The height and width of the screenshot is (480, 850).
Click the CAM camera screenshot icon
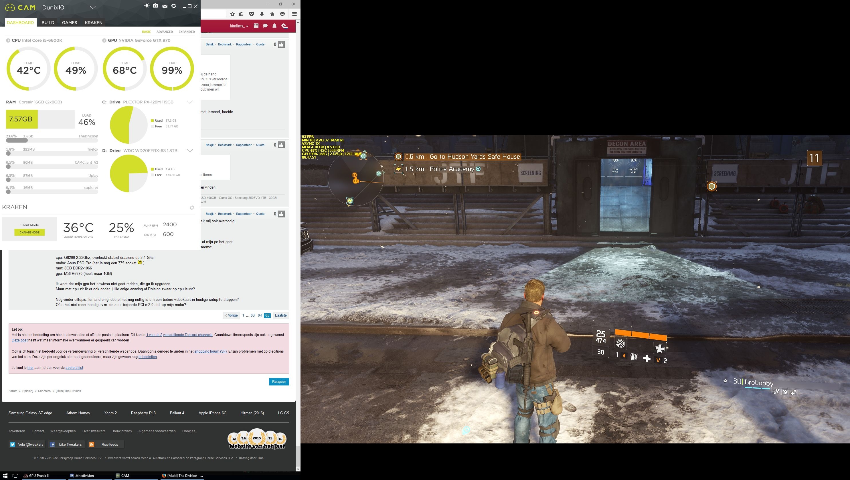click(155, 6)
